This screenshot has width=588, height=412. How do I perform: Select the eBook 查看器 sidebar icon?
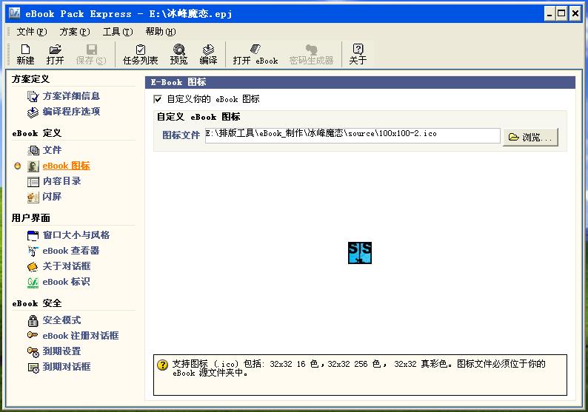[33, 251]
